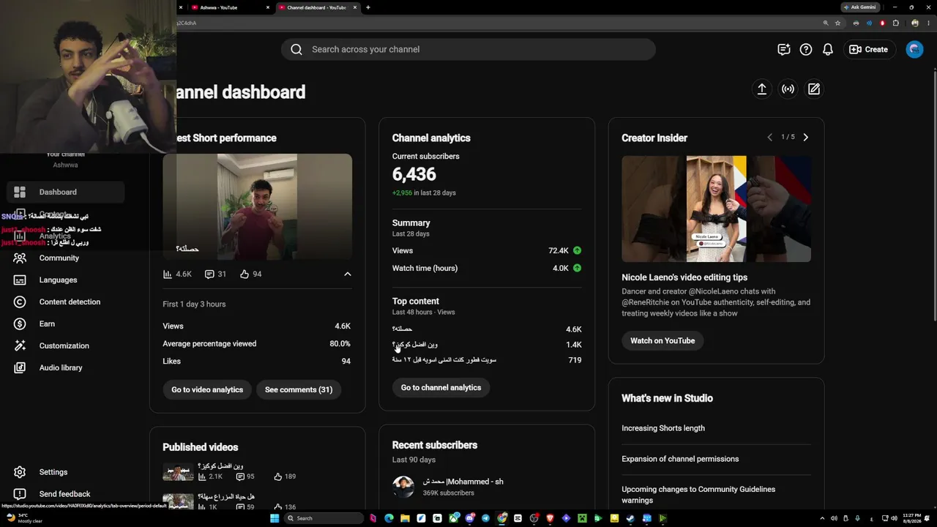Open the Mohammed - sh subscriber avatar
937x527 pixels.
tap(403, 487)
